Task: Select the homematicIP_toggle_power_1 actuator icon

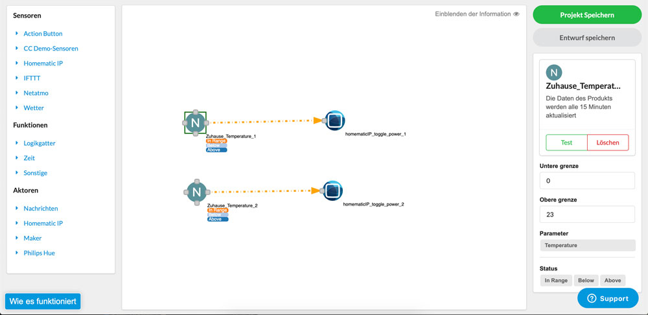Action: [x=335, y=121]
